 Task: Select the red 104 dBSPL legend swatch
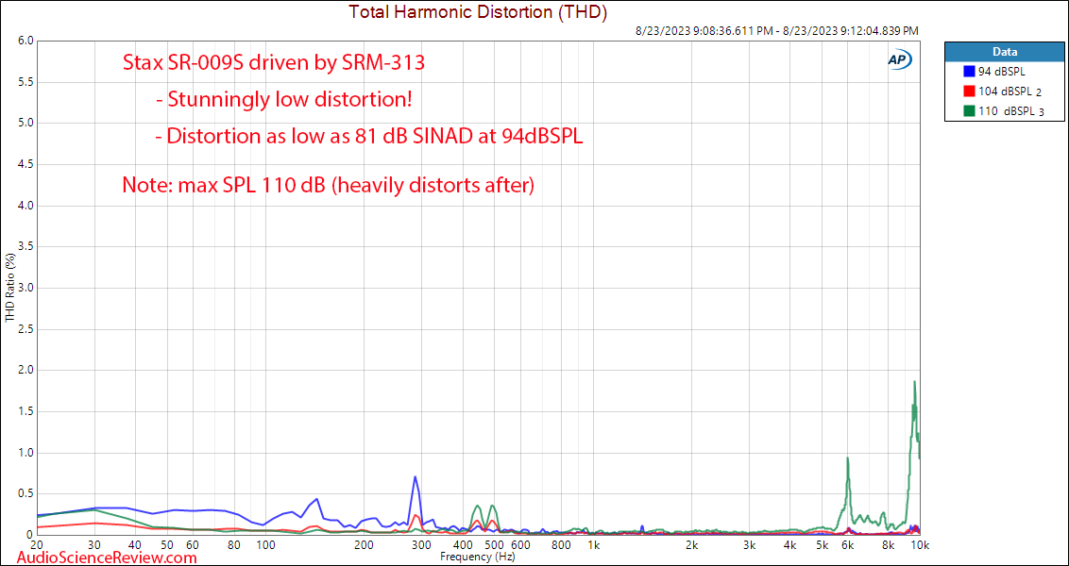point(968,92)
